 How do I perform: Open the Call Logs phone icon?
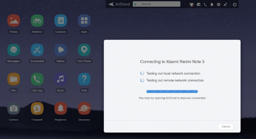pyautogui.click(x=37, y=79)
